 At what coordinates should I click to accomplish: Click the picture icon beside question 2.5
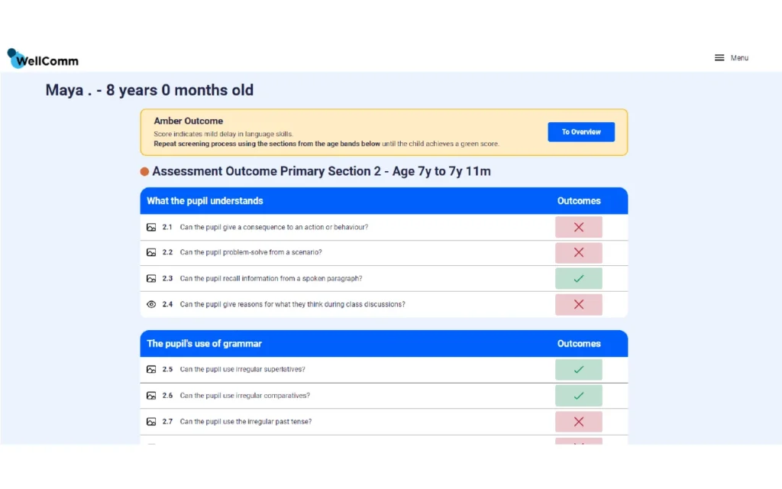[151, 370]
